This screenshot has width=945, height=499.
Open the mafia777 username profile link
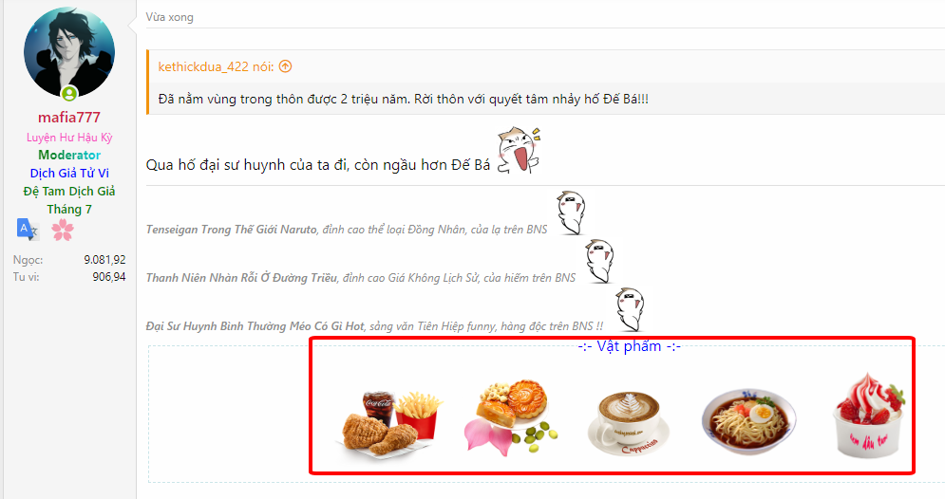tap(69, 118)
